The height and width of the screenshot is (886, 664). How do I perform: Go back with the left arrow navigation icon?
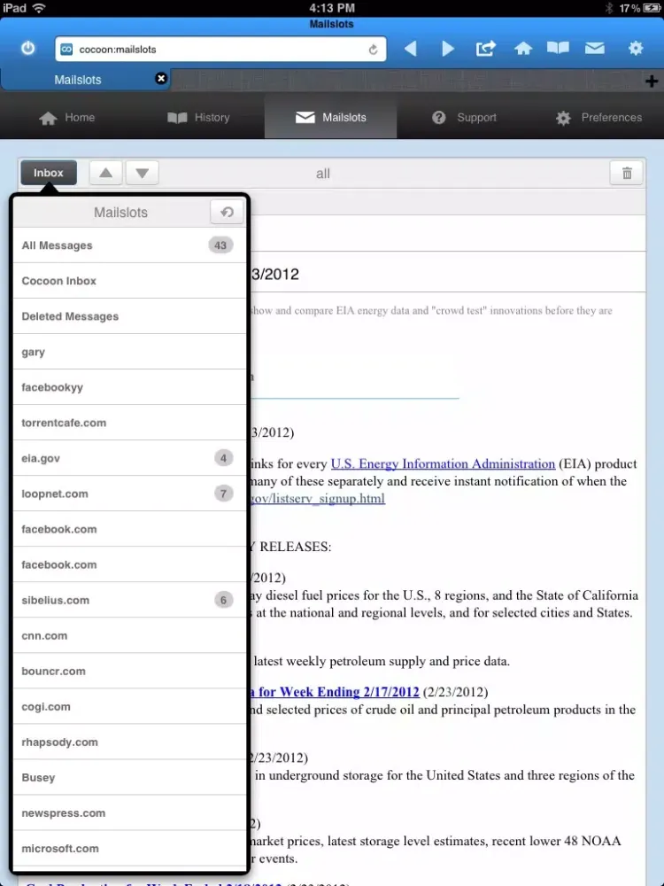(x=410, y=49)
